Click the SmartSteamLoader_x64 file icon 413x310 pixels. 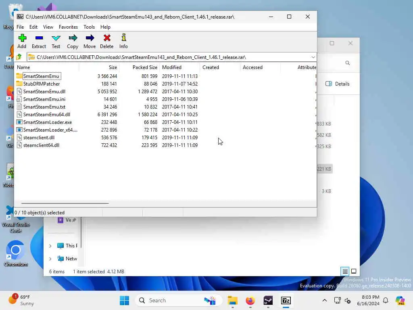click(19, 130)
